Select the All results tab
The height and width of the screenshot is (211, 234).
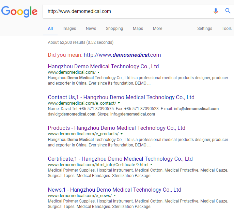pos(50,29)
